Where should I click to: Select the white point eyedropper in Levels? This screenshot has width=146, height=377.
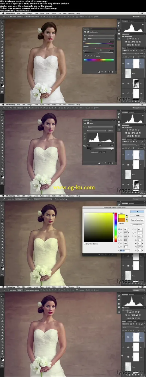pyautogui.click(x=85, y=139)
